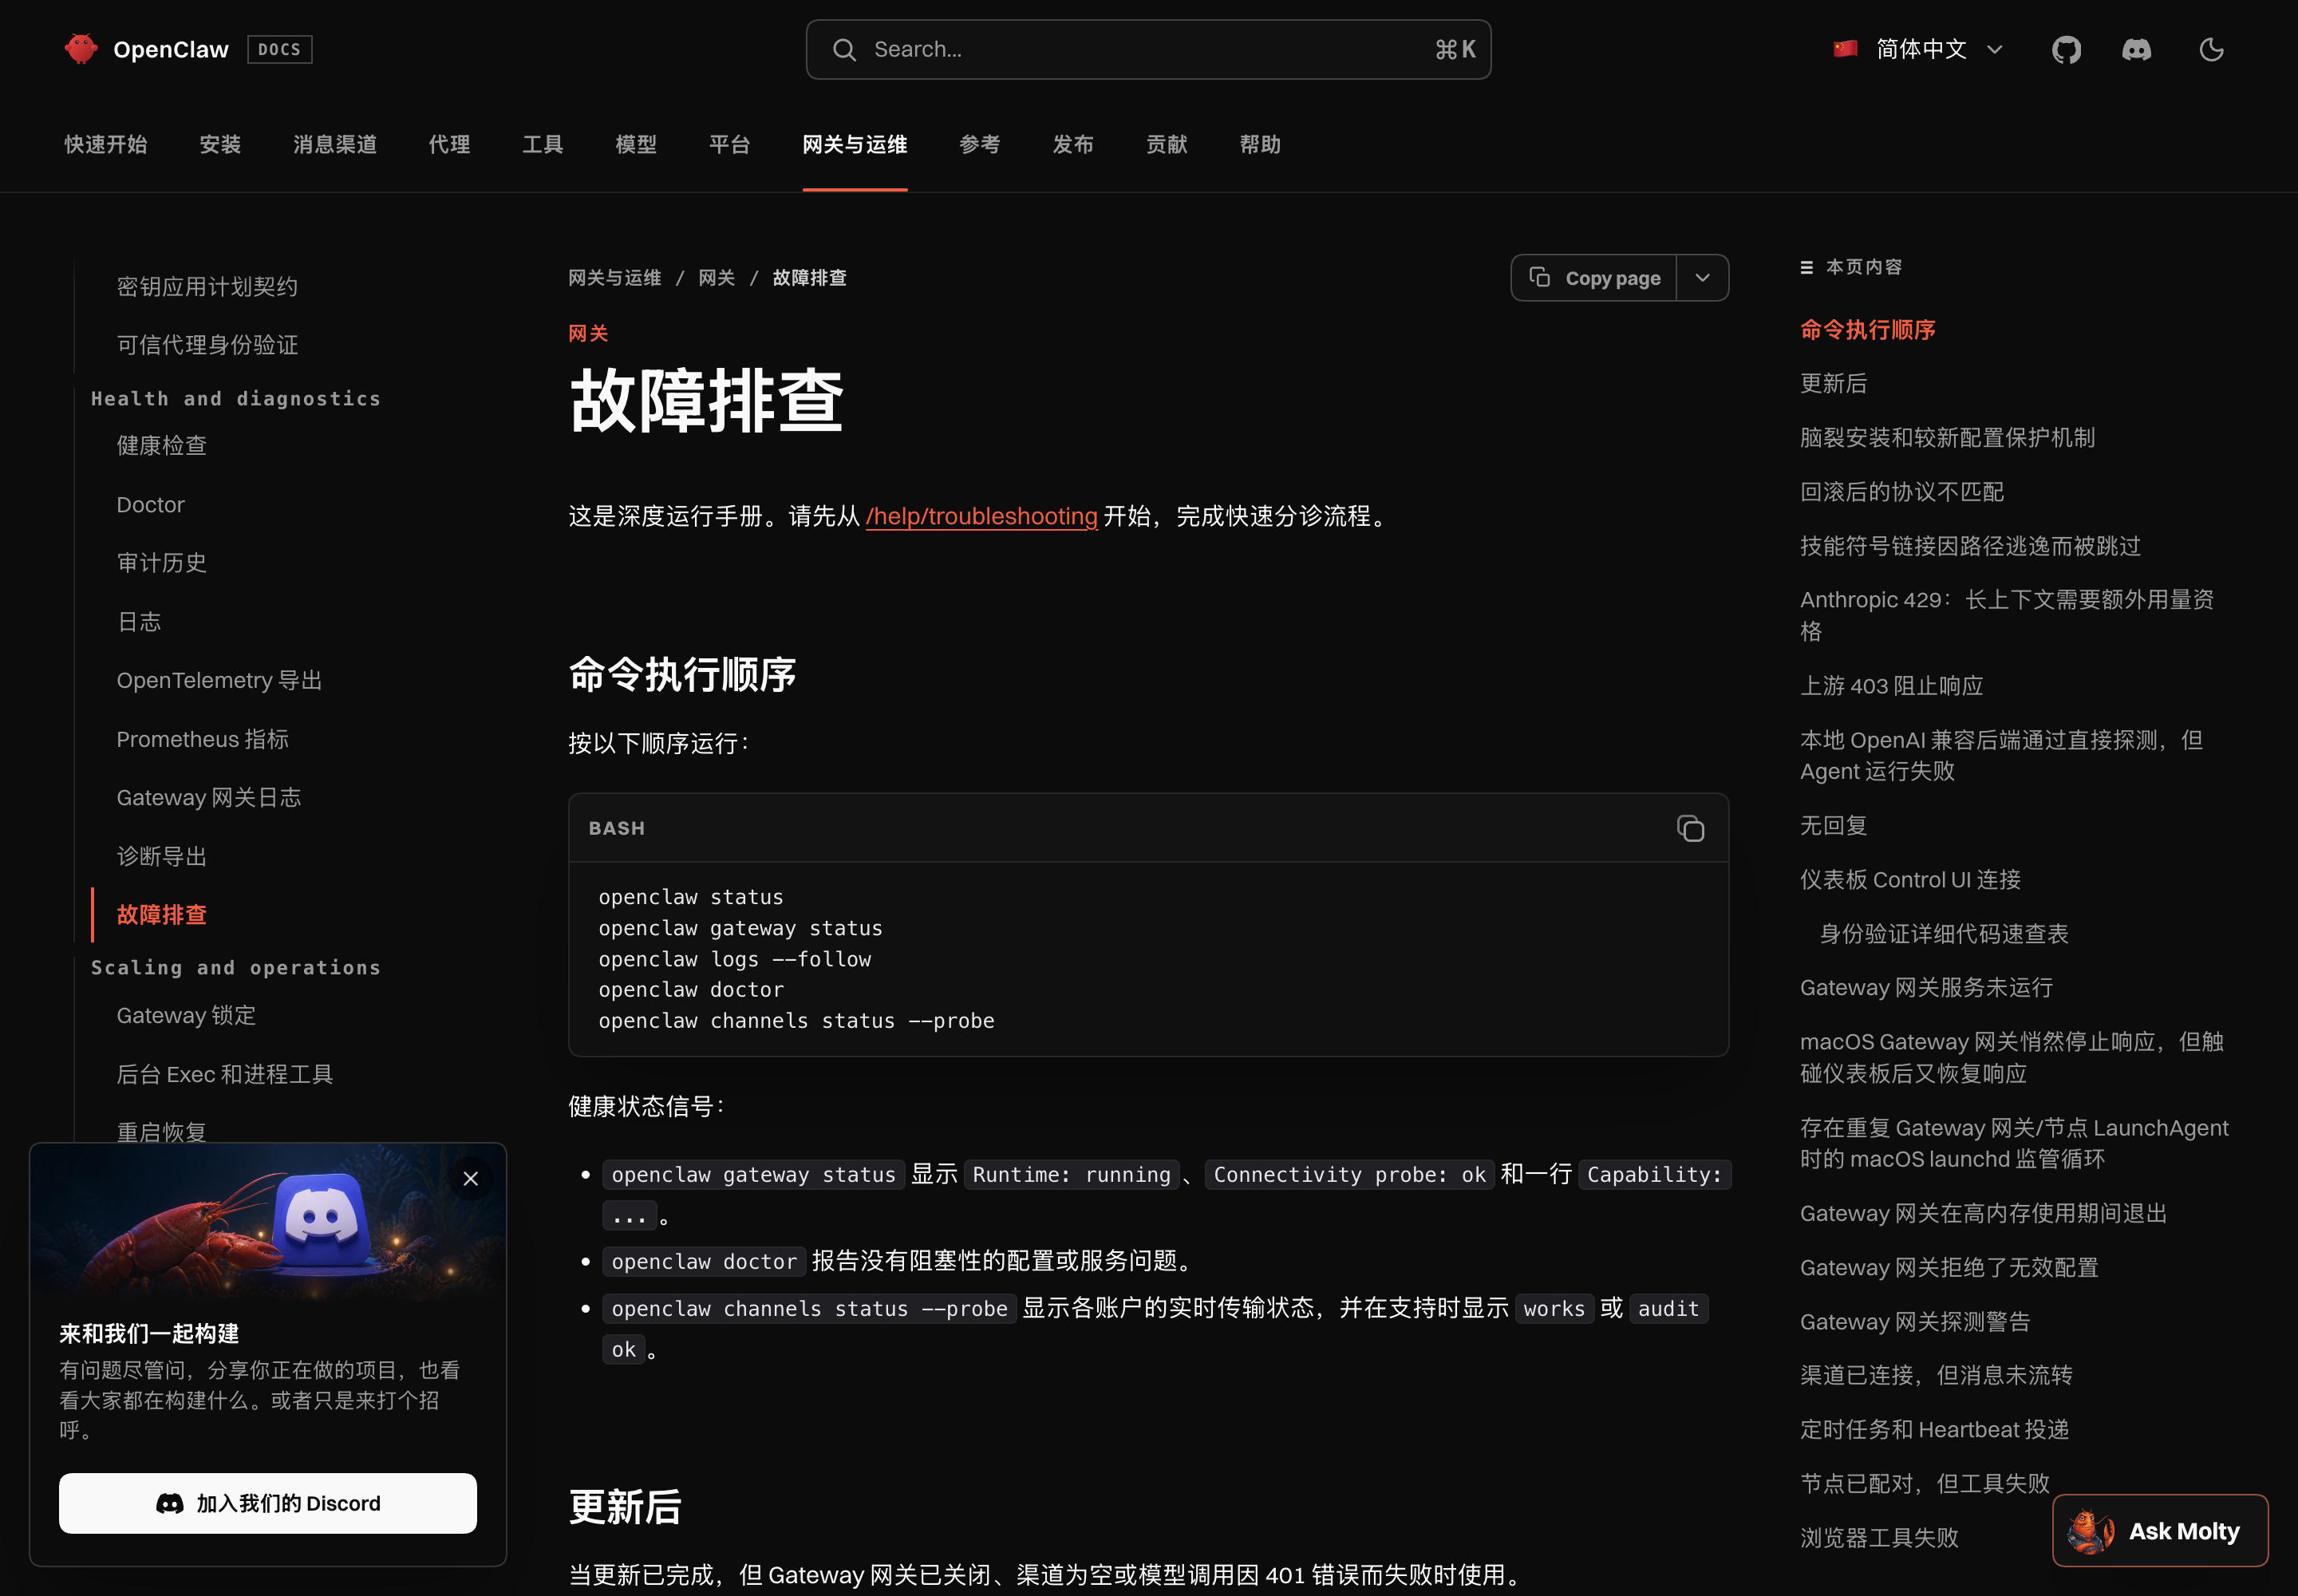
Task: Open the 快速开始 tab
Action: pos(106,145)
